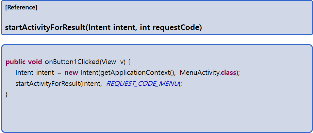Click startActivityForResult method signature title
The height and width of the screenshot is (133, 313).
tap(103, 27)
